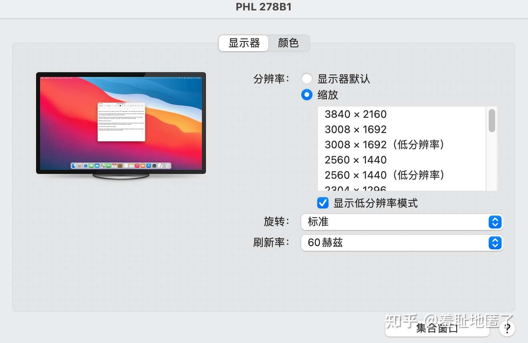
Task: Select the 显示器默认 radio button
Action: pyautogui.click(x=307, y=79)
